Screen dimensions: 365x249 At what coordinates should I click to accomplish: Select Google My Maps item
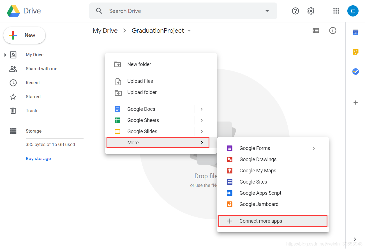[x=273, y=171]
